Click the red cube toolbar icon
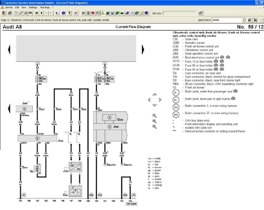Image resolution: width=264 pixels, height=210 pixels. click(x=93, y=13)
